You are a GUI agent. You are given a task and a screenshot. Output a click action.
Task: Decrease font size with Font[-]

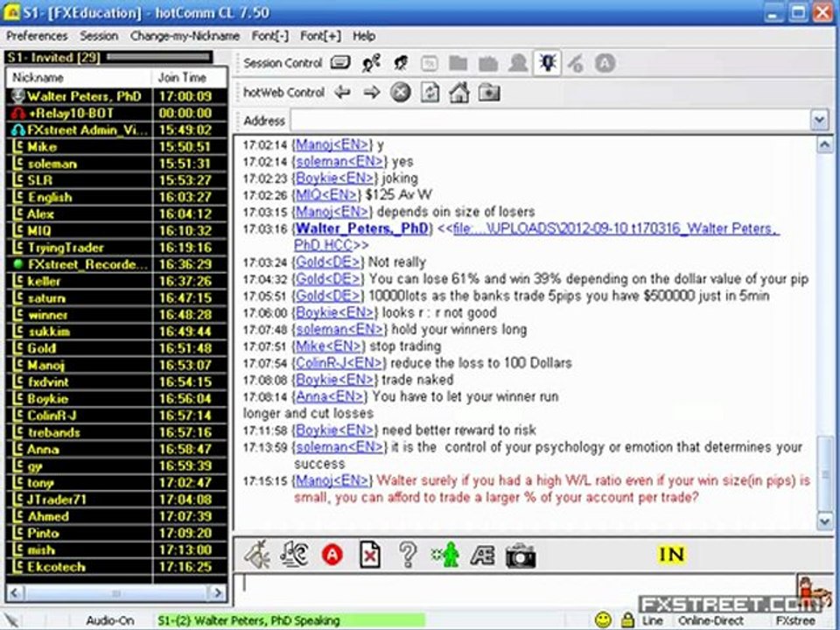[x=270, y=36]
